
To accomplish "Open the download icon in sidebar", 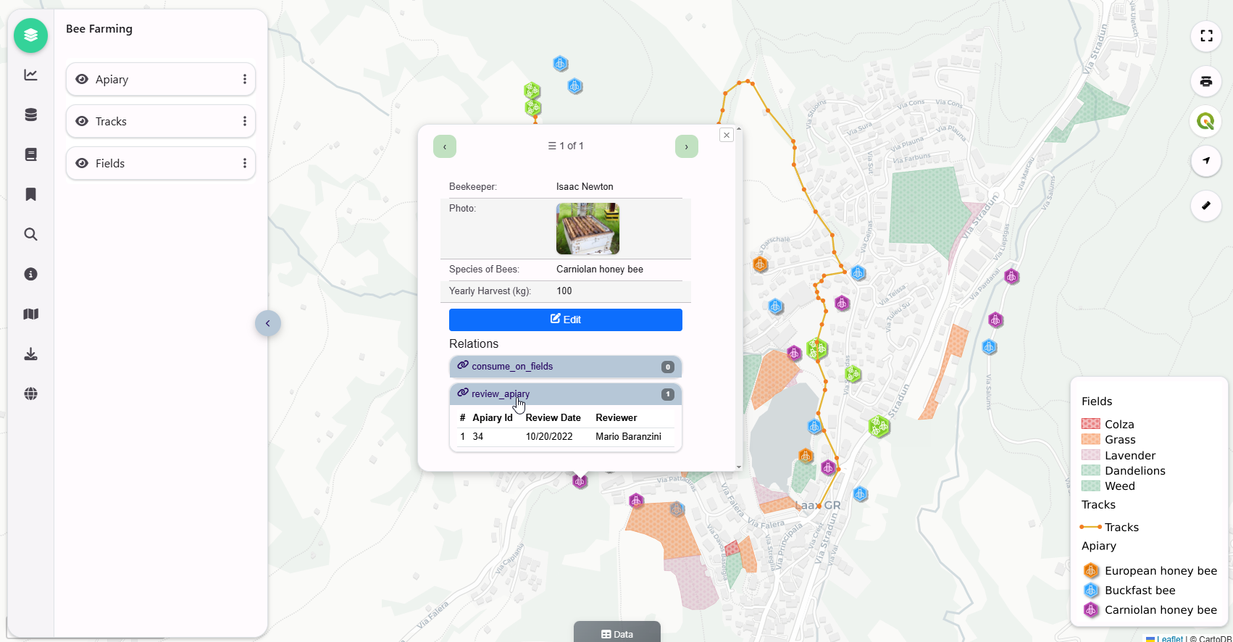I will [30, 354].
